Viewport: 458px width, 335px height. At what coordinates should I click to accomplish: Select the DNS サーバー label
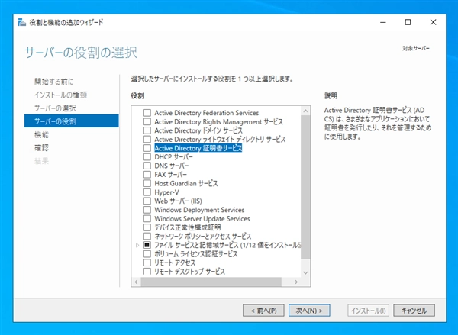(172, 166)
